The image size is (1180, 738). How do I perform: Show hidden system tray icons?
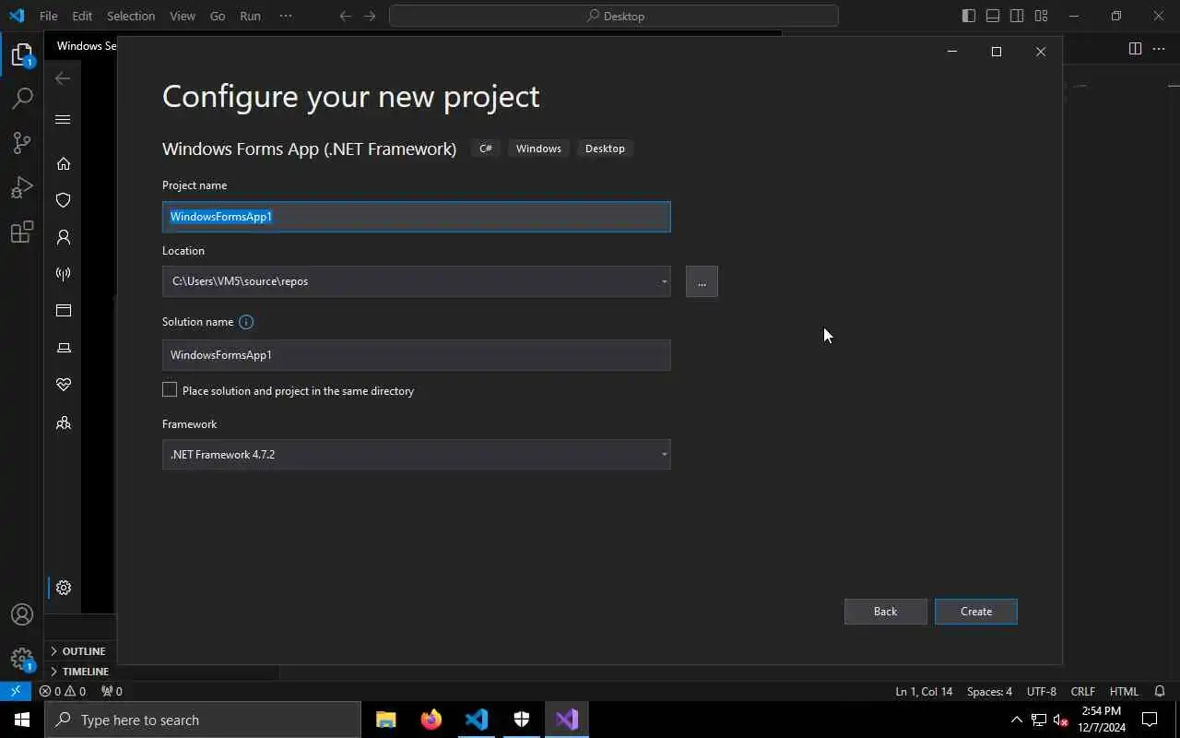click(x=1017, y=720)
